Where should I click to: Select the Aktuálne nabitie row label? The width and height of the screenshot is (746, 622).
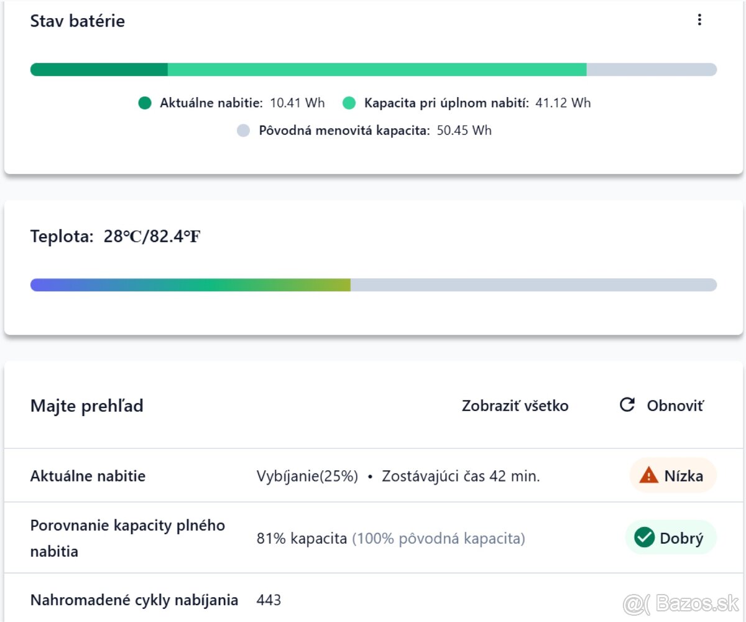[88, 476]
